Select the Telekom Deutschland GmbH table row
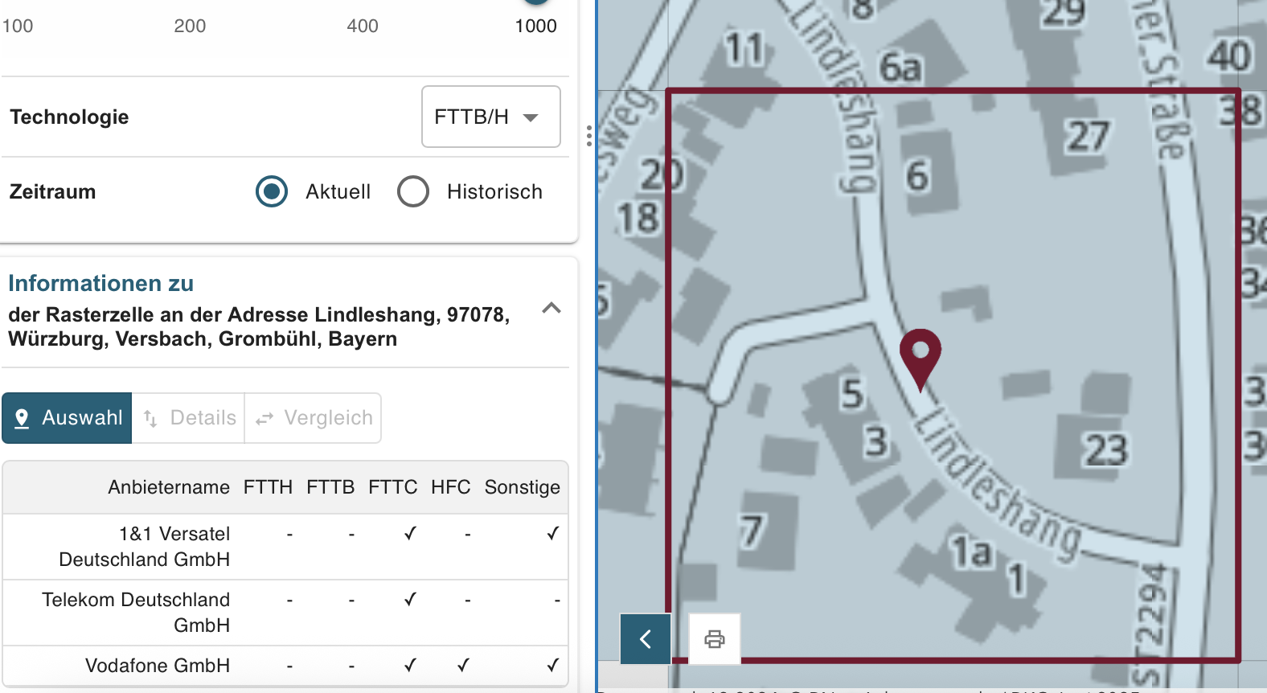 tap(136, 613)
